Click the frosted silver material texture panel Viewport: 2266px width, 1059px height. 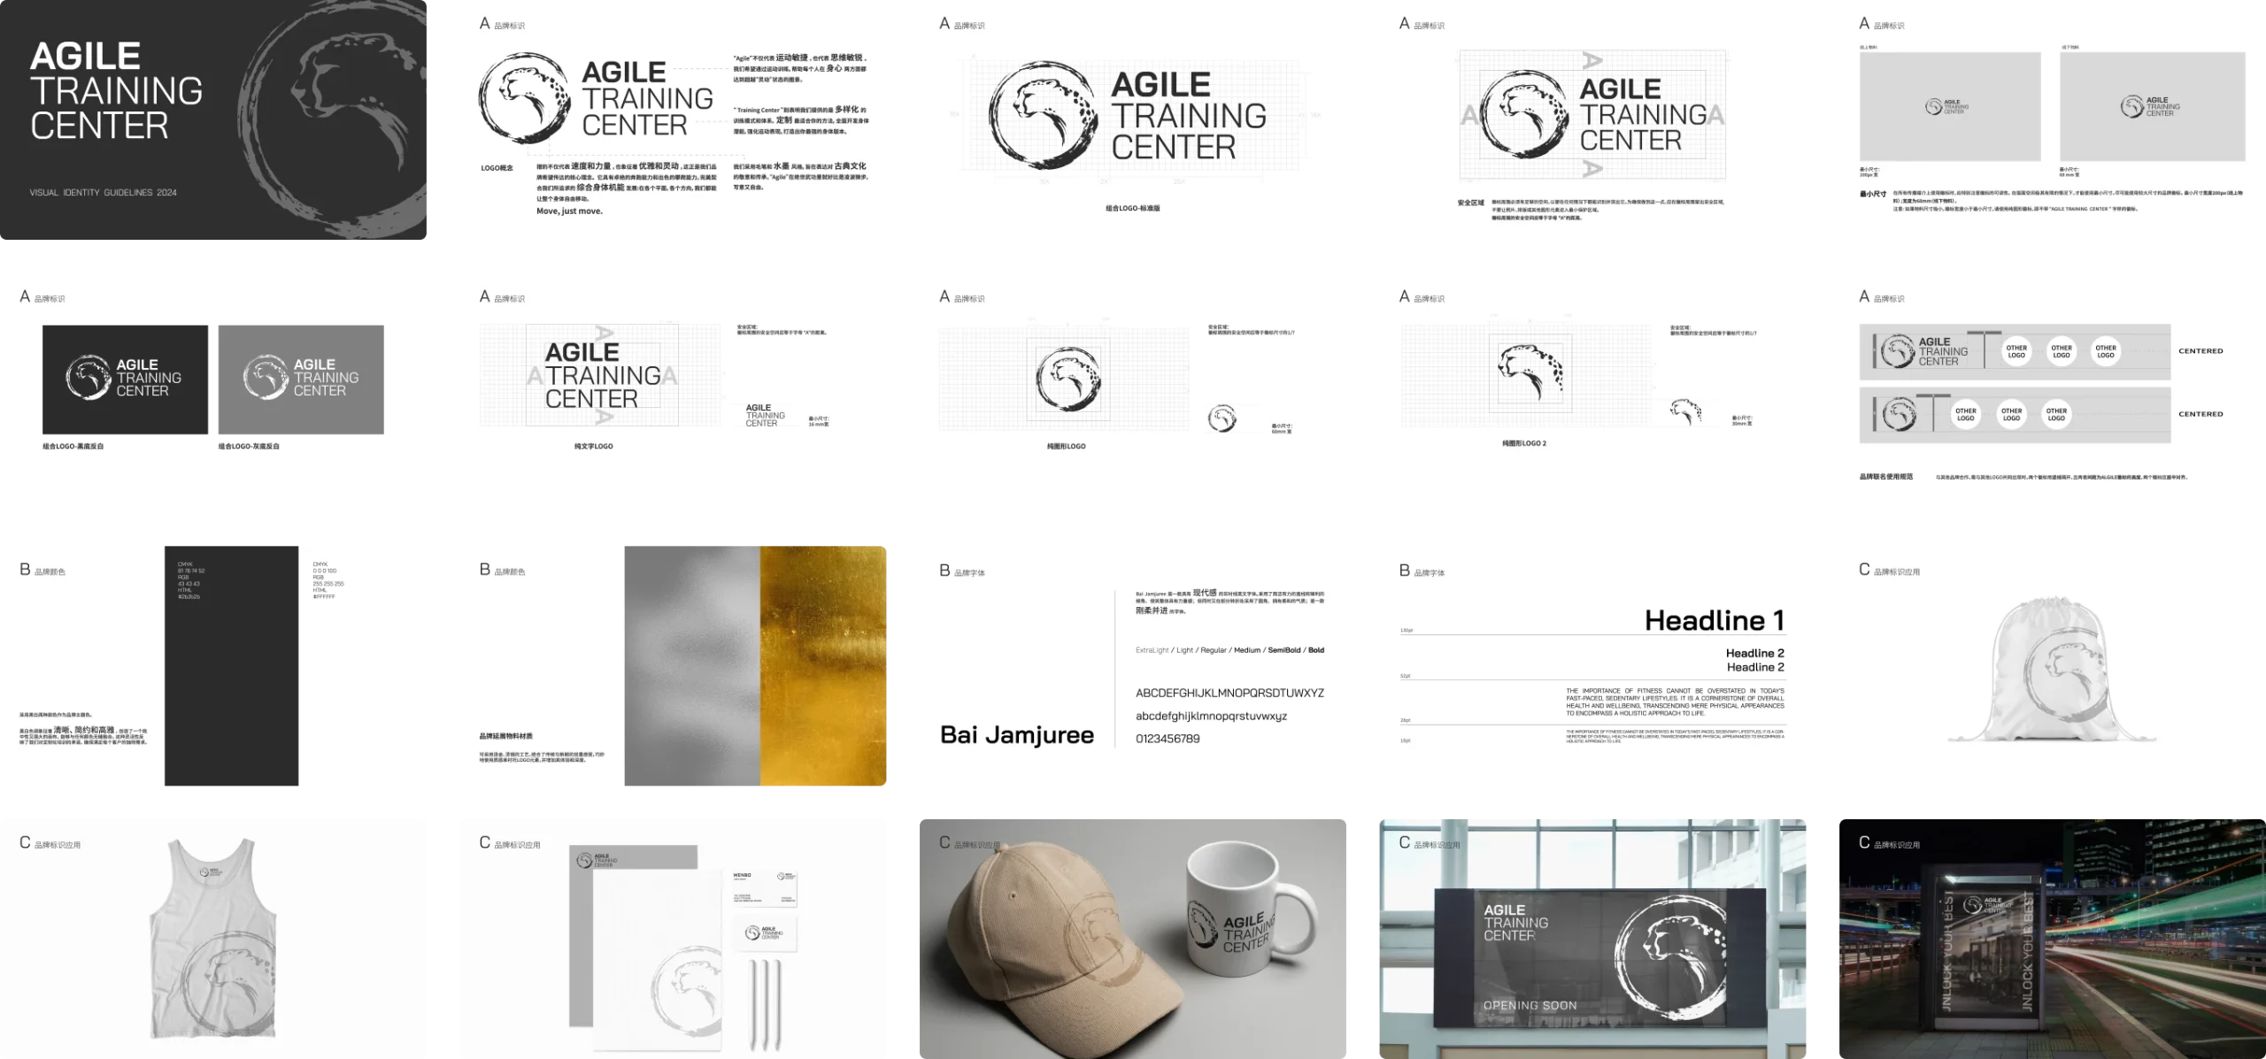pos(691,666)
